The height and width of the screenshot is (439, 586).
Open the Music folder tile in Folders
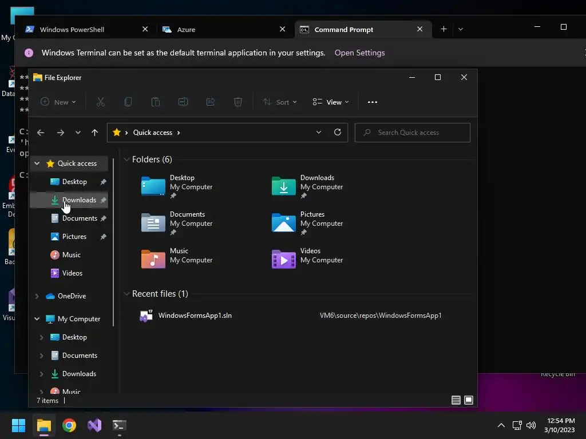177,258
